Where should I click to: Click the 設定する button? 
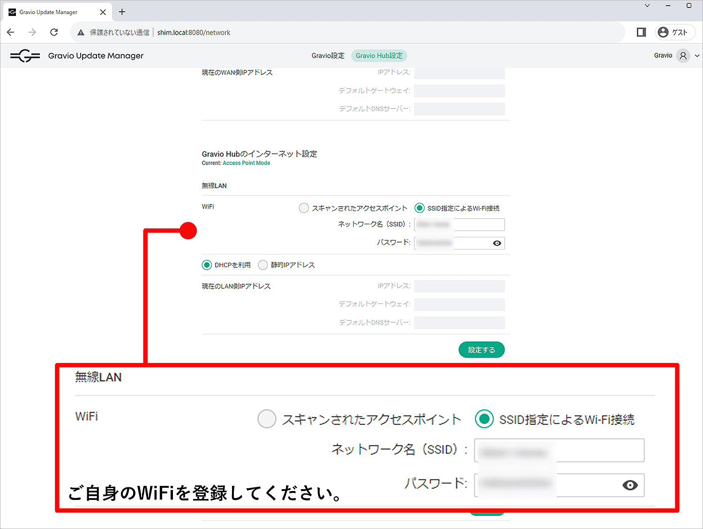point(481,350)
